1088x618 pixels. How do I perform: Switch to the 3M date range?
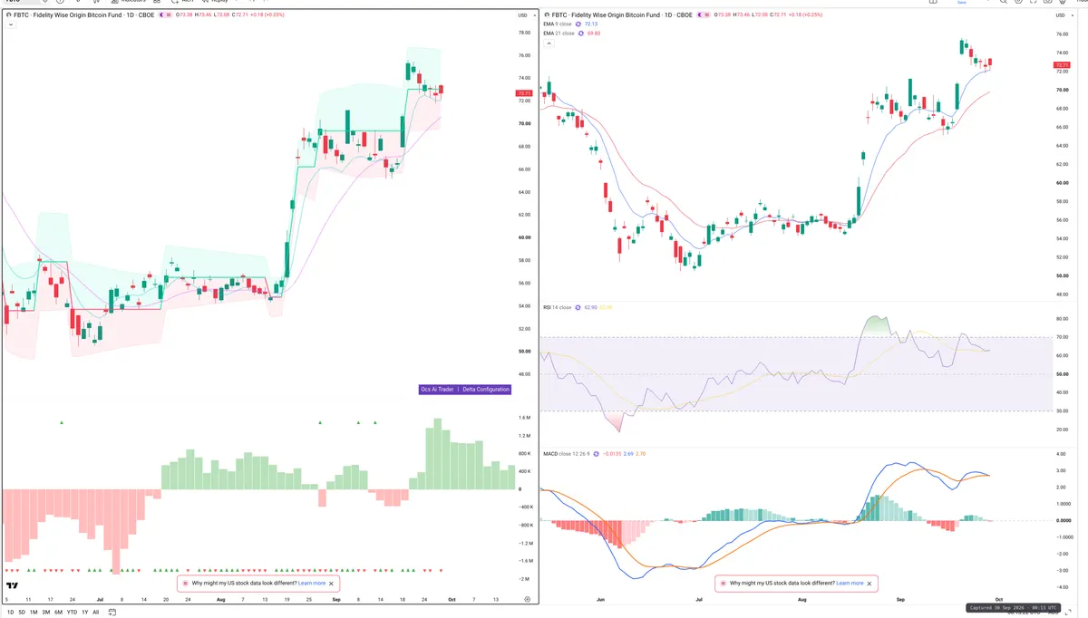click(x=46, y=613)
